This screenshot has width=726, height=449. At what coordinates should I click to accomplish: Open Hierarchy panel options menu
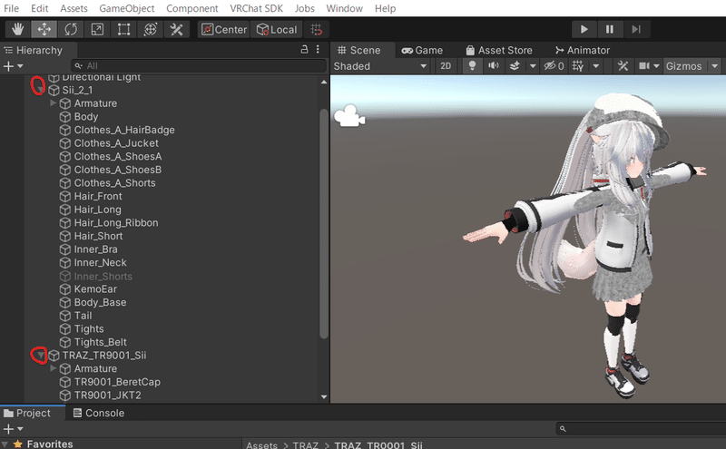(x=318, y=50)
